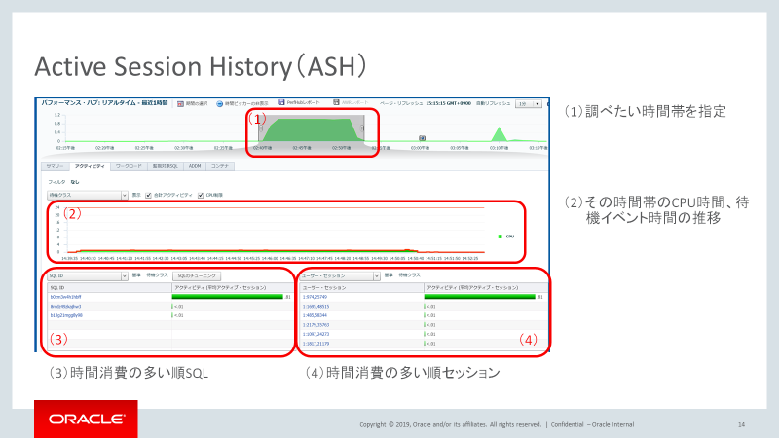Open the コンテナ tab
Image resolution: width=779 pixels, height=438 pixels.
coord(220,166)
